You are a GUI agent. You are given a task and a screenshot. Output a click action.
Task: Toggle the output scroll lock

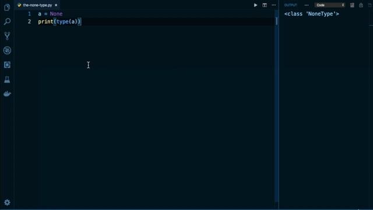click(361, 5)
